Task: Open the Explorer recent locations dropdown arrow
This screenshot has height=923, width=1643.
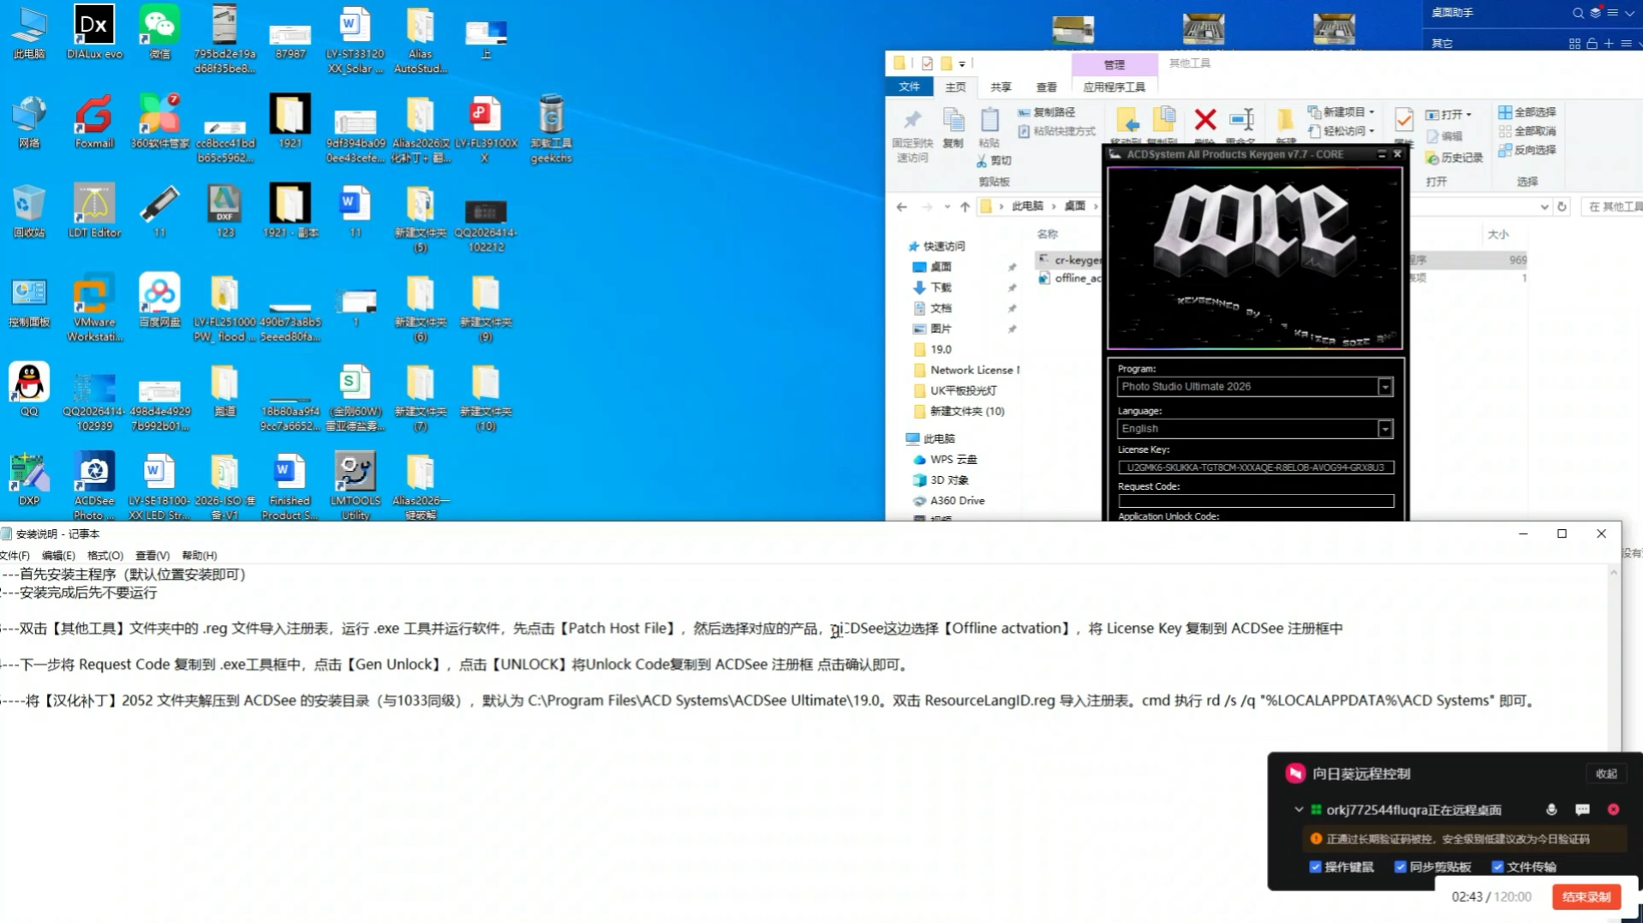Action: [947, 206]
